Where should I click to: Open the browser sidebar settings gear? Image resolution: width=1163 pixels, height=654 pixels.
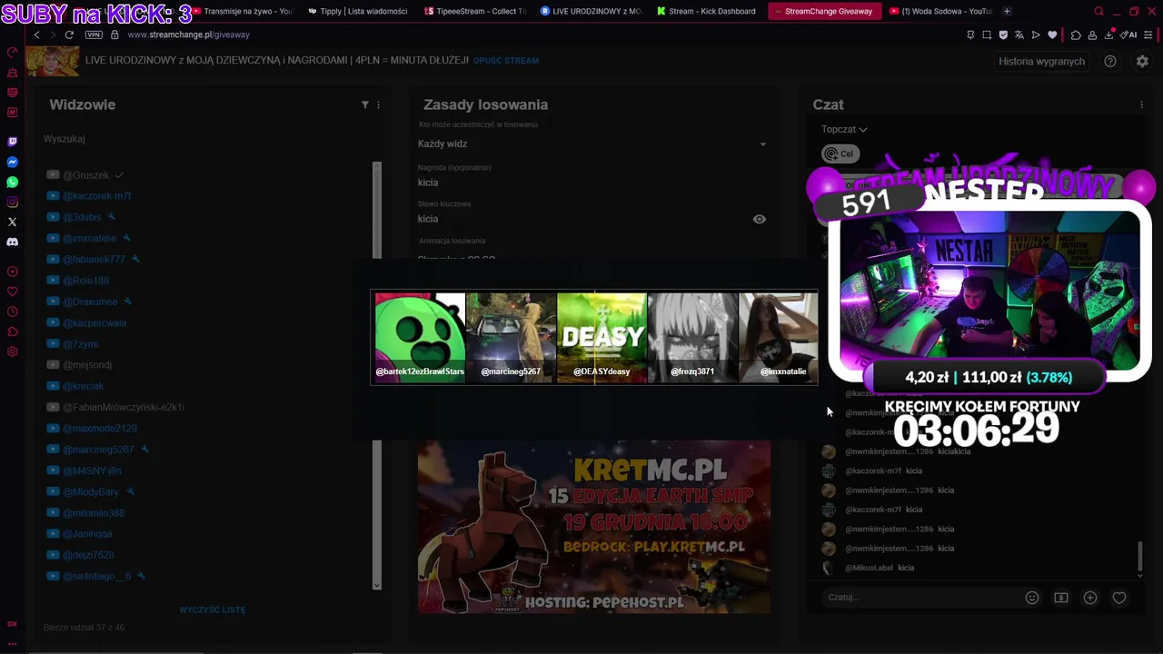tap(13, 352)
